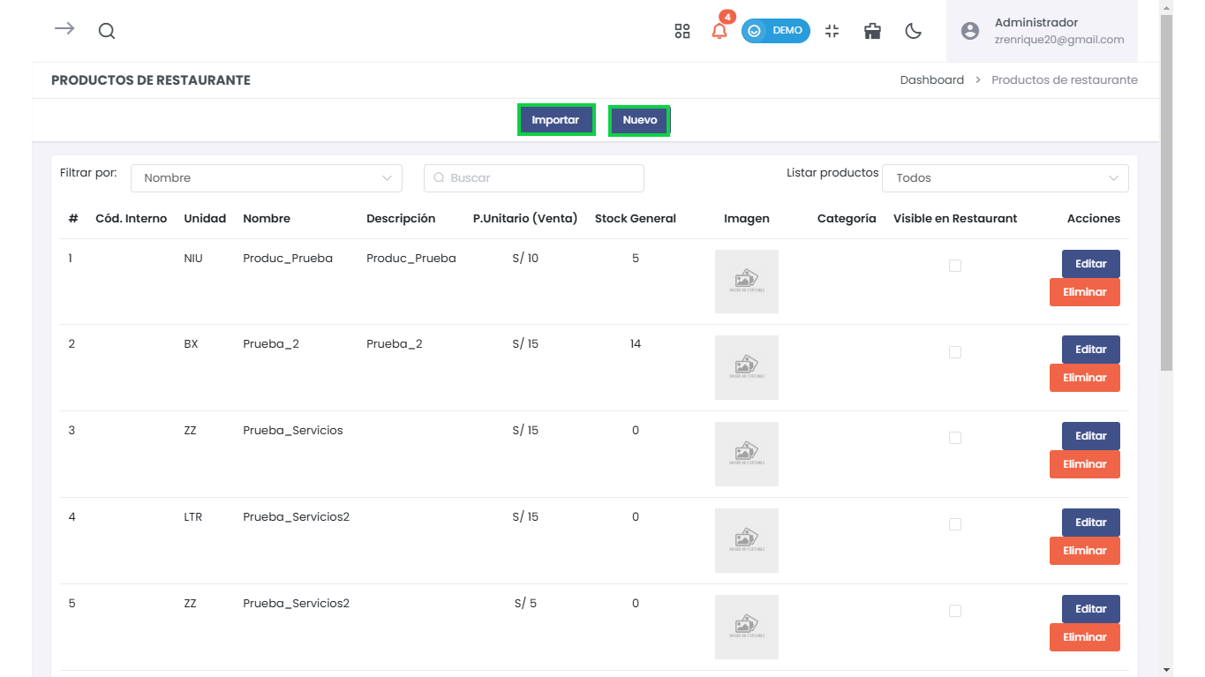Check Visible en Restaurant for Produc_Prueba
The height and width of the screenshot is (677, 1205).
955,266
